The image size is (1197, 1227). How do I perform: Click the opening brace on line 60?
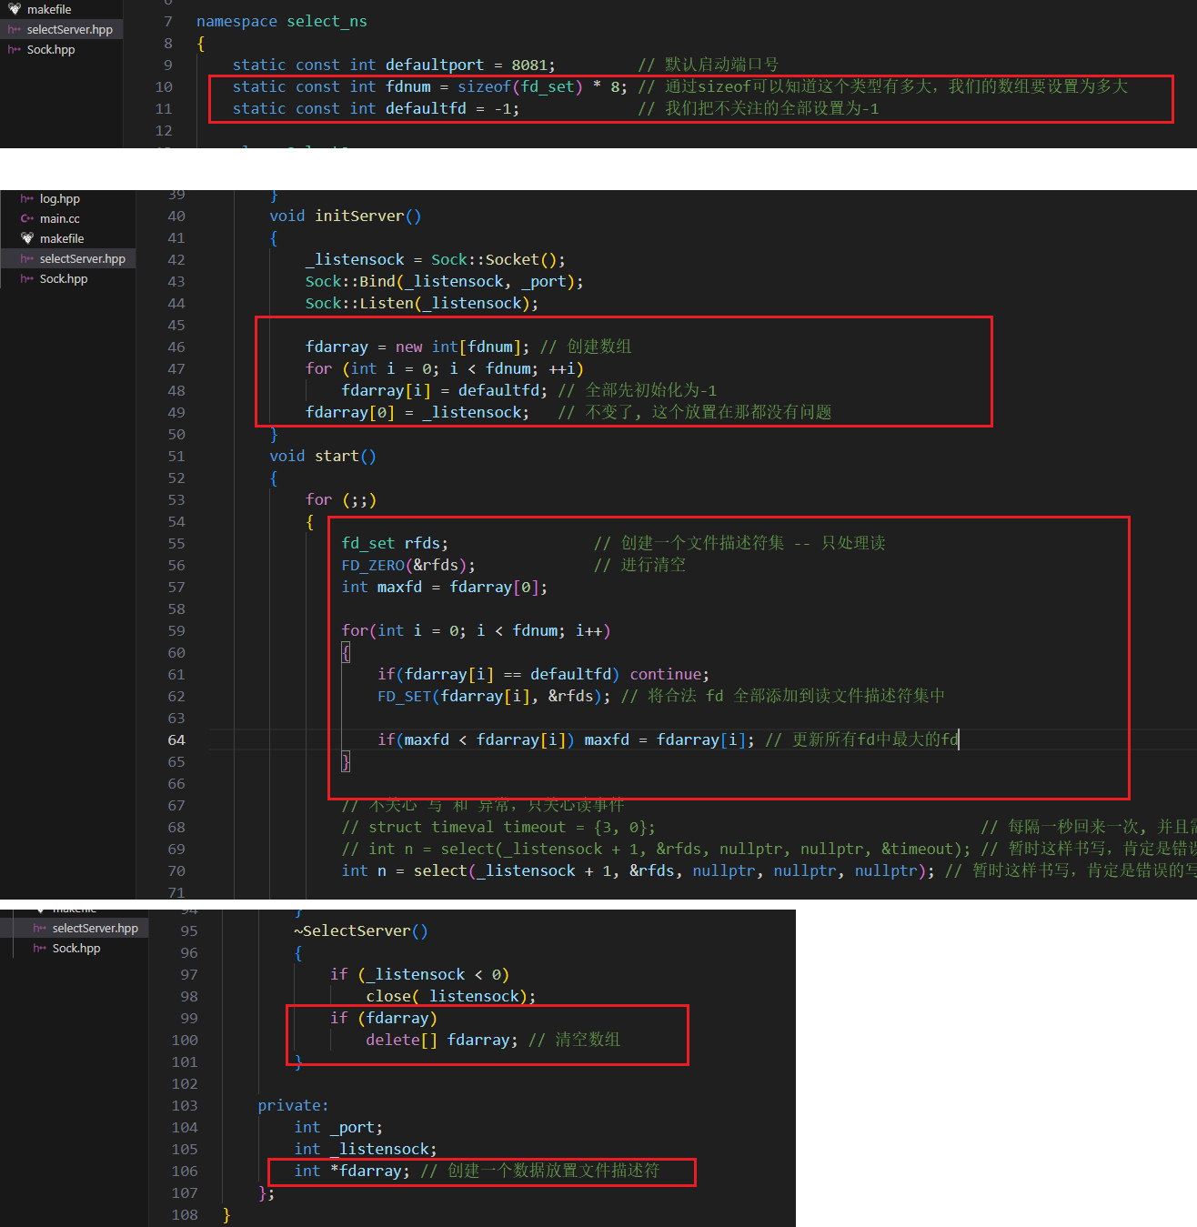(346, 652)
